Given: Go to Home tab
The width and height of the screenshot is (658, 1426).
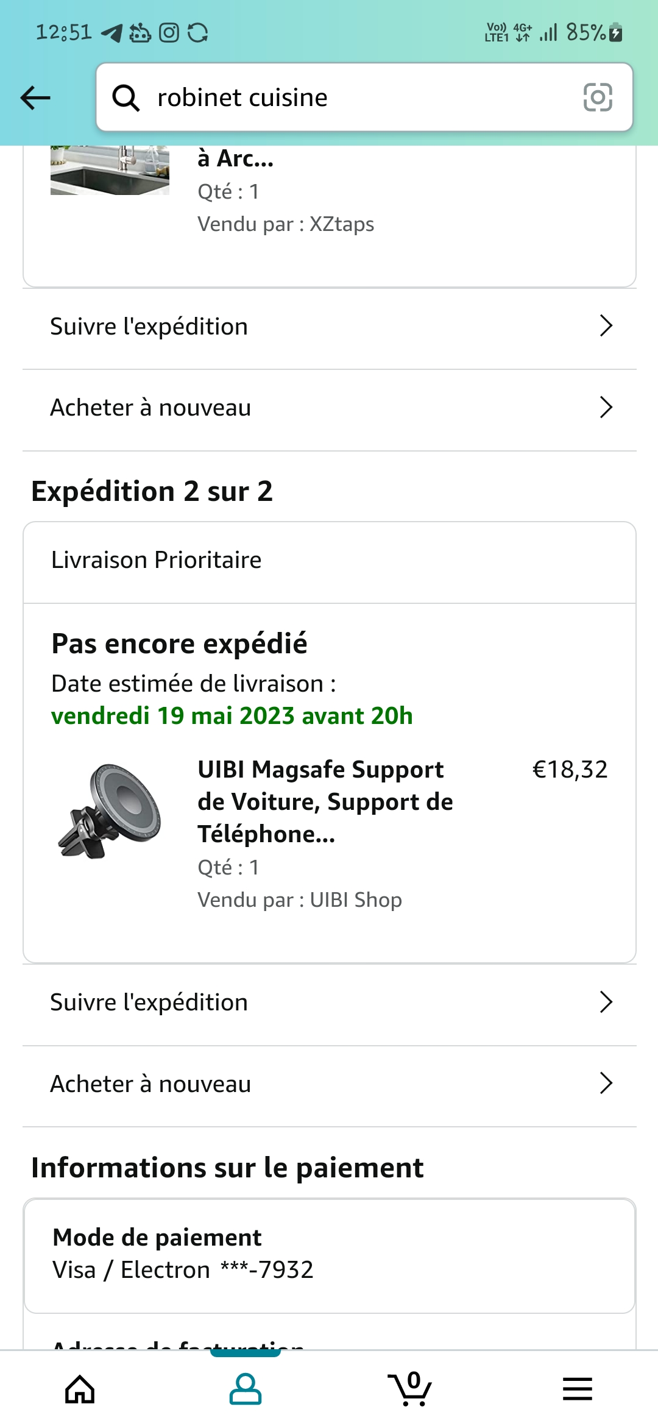Looking at the screenshot, I should 80,1389.
